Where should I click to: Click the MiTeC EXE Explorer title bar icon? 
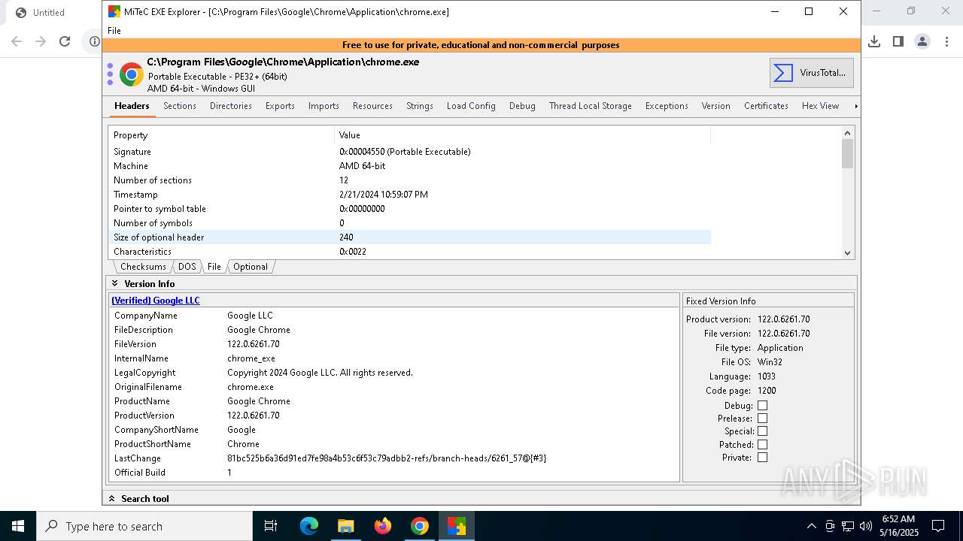tap(114, 12)
